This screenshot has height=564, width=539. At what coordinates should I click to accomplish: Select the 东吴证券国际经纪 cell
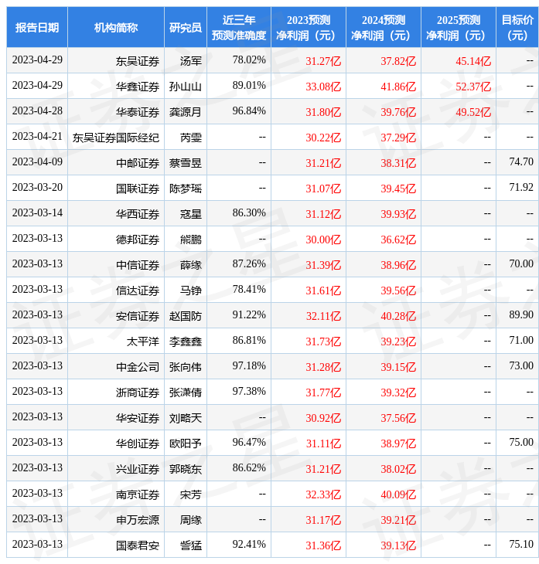(x=116, y=138)
